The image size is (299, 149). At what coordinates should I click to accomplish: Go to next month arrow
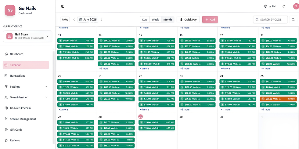pos(102,20)
